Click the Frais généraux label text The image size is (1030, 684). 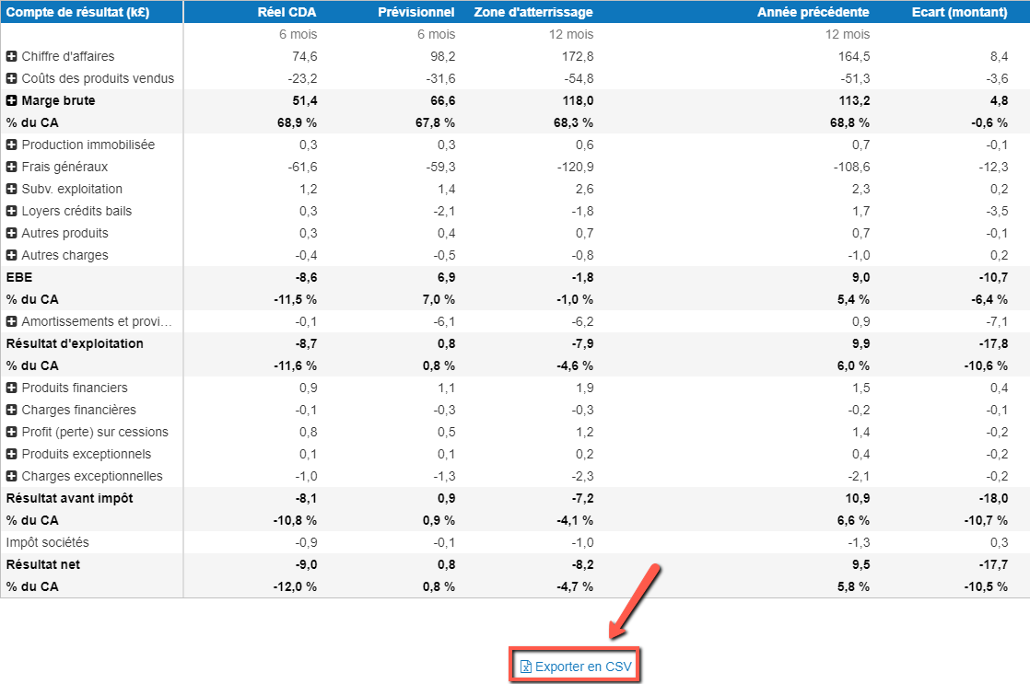pos(64,167)
